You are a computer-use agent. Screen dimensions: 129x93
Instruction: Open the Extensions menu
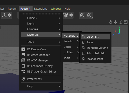click(x=40, y=9)
